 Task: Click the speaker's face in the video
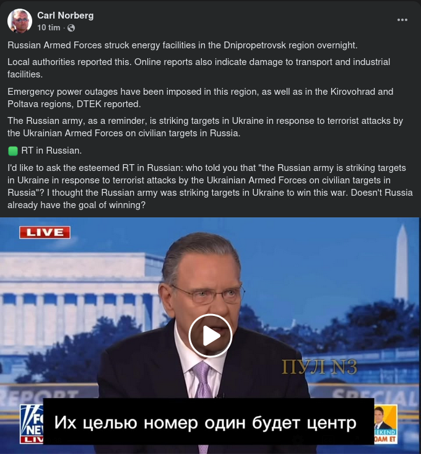(x=204, y=292)
